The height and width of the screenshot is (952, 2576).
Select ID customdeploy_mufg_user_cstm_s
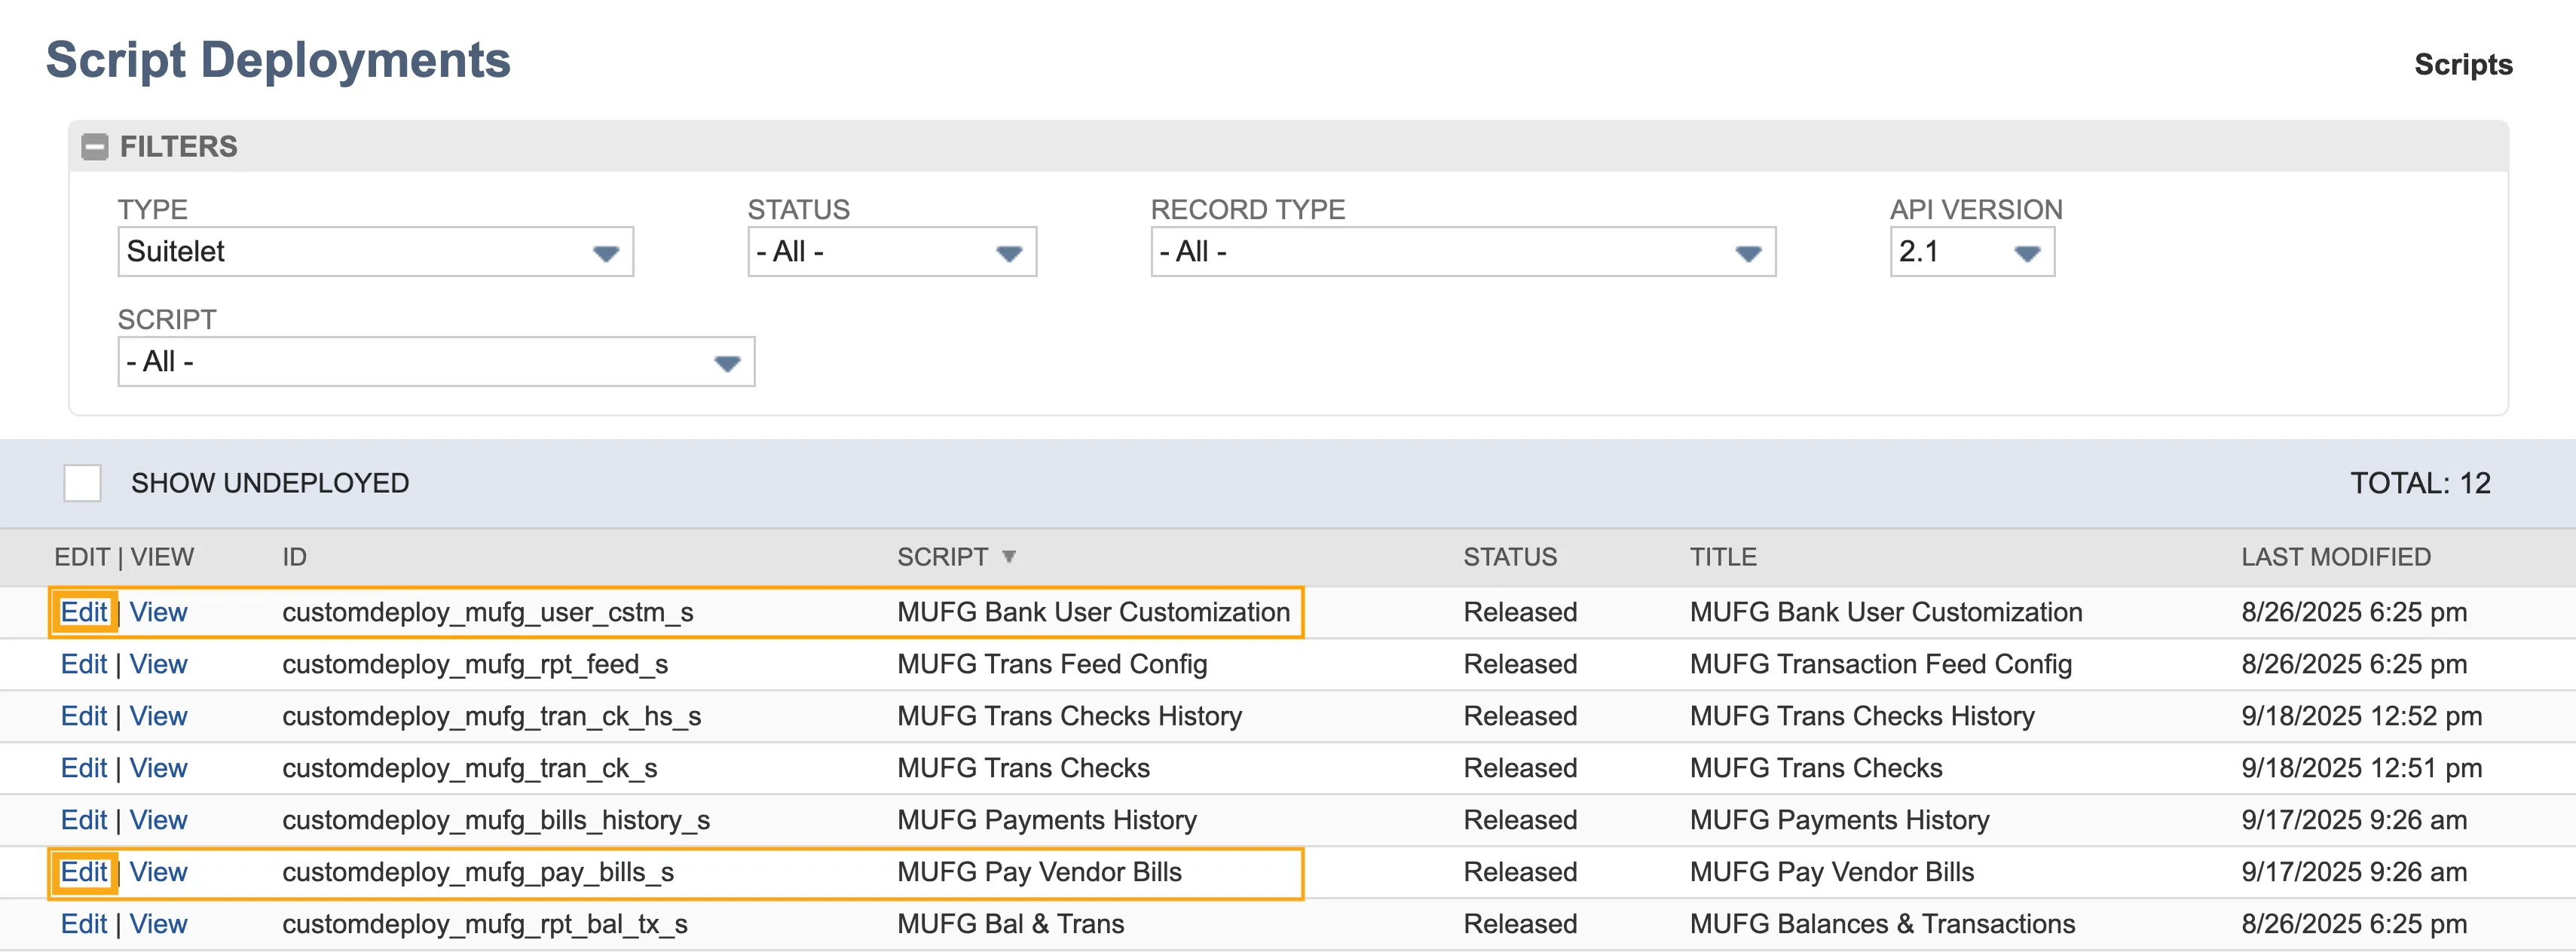(x=488, y=612)
